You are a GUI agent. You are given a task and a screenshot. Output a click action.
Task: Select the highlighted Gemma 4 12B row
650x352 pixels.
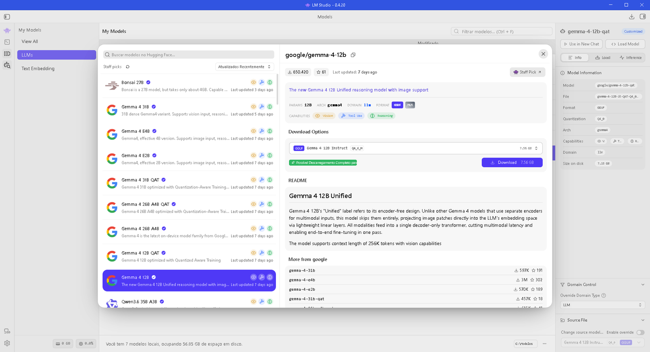189,281
